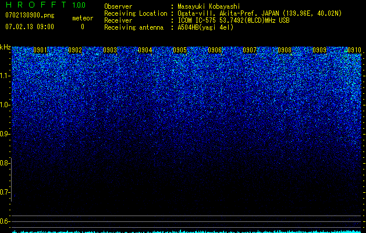
Task: Click the meteor count value 0
Action: tap(83, 27)
